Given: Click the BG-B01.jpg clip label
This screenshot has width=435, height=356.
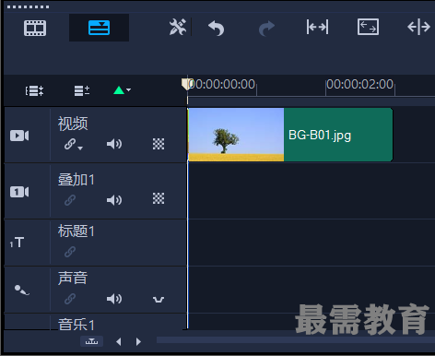Looking at the screenshot, I should tap(320, 136).
